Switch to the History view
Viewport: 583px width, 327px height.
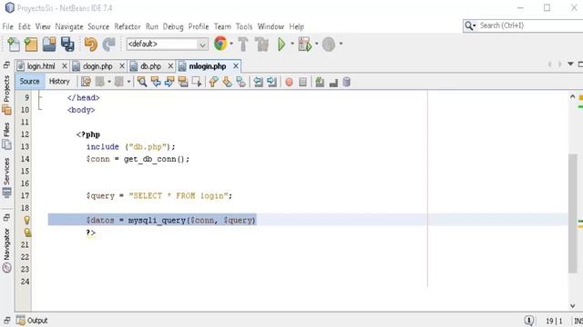59,81
